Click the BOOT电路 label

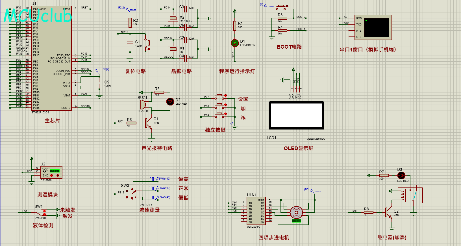(290, 47)
